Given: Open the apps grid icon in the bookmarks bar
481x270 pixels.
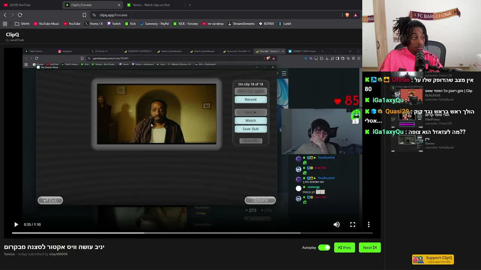Looking at the screenshot, I should (x=5, y=24).
